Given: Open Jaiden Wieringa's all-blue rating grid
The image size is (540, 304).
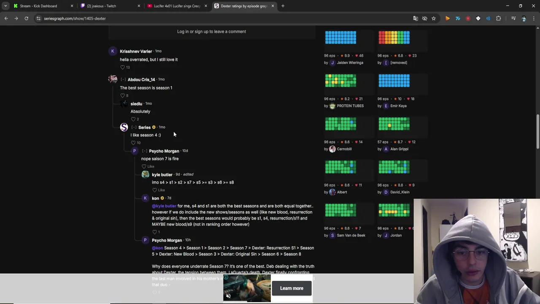Looking at the screenshot, I should (340, 38).
